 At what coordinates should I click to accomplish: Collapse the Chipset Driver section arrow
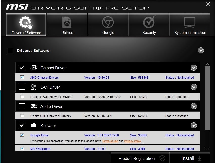tap(193, 68)
